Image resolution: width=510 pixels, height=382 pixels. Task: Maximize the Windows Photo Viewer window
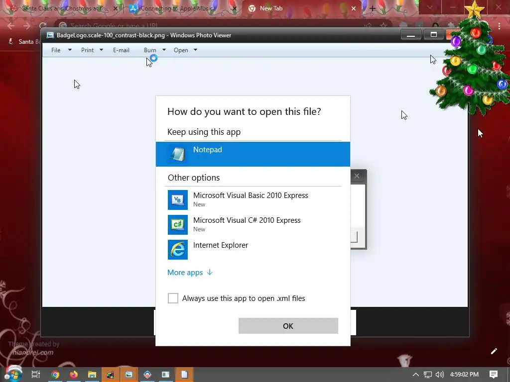pyautogui.click(x=434, y=35)
